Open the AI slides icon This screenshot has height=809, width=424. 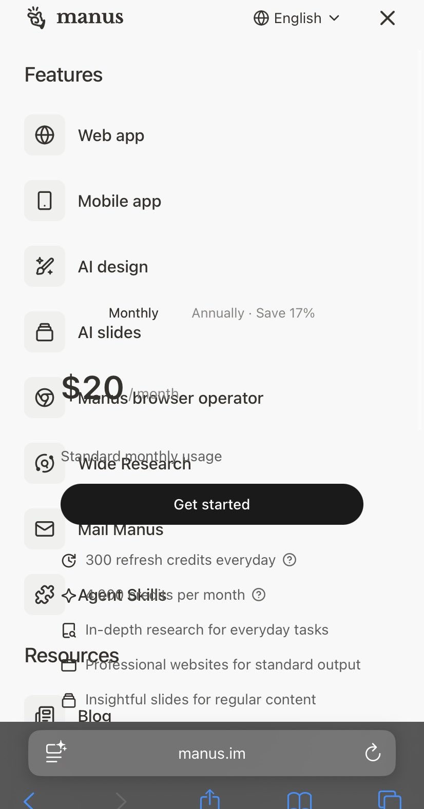[45, 332]
